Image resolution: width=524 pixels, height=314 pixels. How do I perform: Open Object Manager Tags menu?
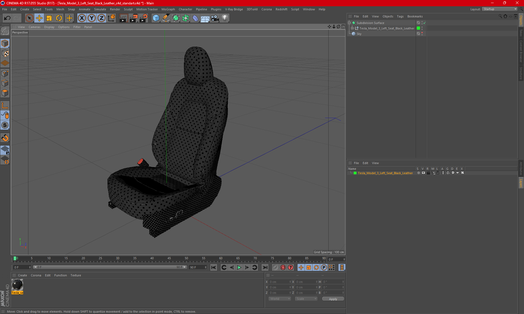tap(400, 16)
